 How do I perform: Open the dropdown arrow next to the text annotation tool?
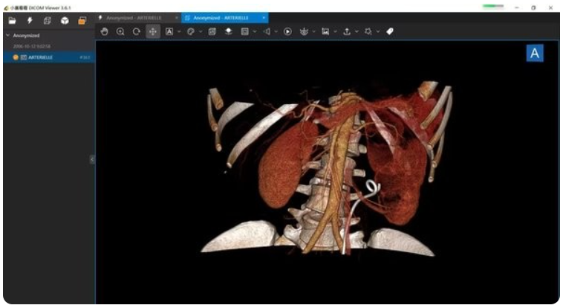(x=179, y=31)
